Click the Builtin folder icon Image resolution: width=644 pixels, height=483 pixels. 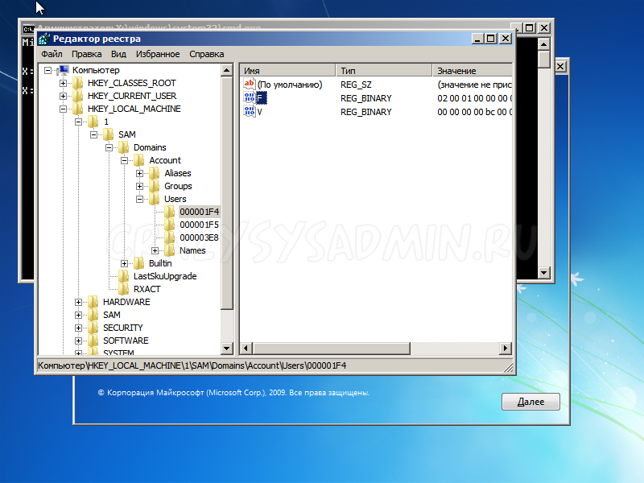pos(139,263)
